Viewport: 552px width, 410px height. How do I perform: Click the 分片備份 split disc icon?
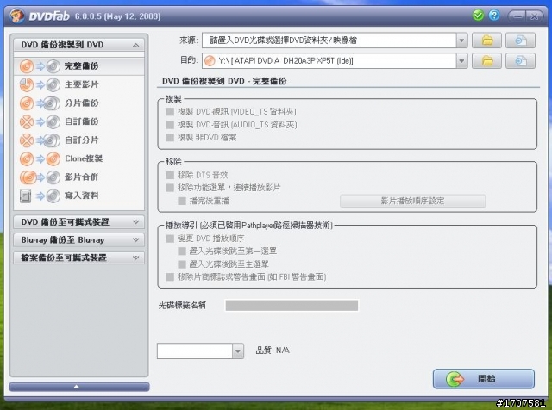pos(40,103)
